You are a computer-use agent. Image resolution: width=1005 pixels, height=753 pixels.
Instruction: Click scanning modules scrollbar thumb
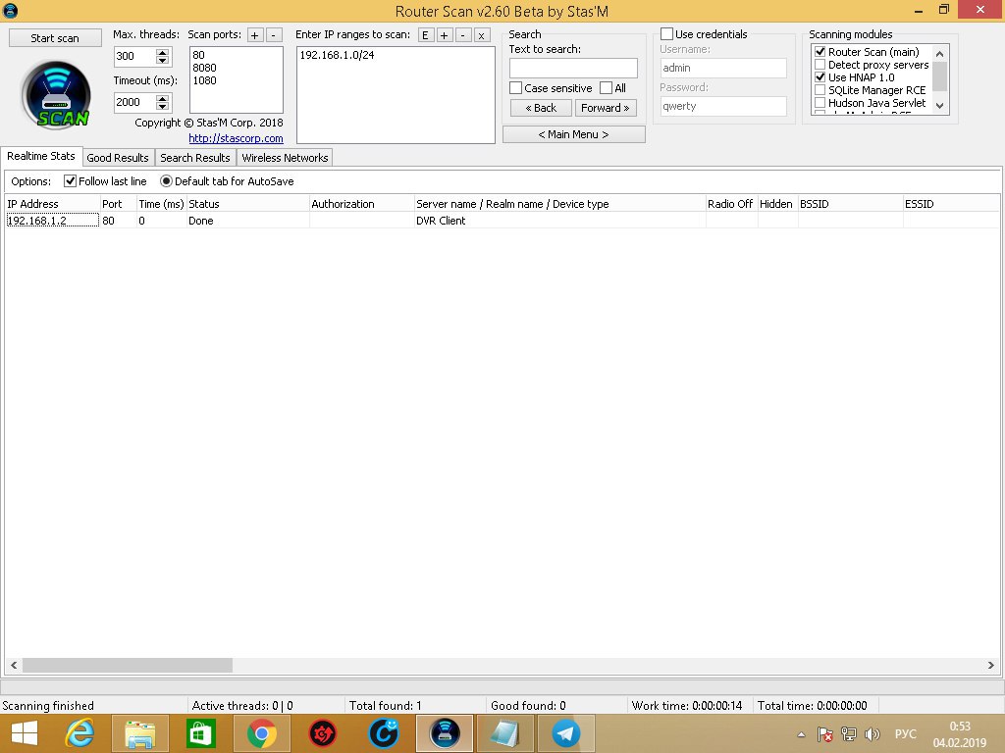(x=939, y=76)
